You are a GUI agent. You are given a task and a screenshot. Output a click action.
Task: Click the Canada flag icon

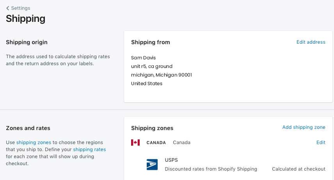click(135, 143)
